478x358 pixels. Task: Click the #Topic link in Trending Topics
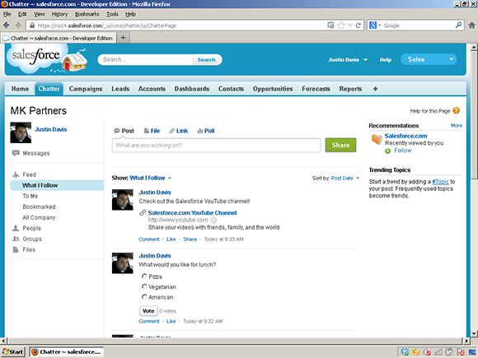[441, 182]
